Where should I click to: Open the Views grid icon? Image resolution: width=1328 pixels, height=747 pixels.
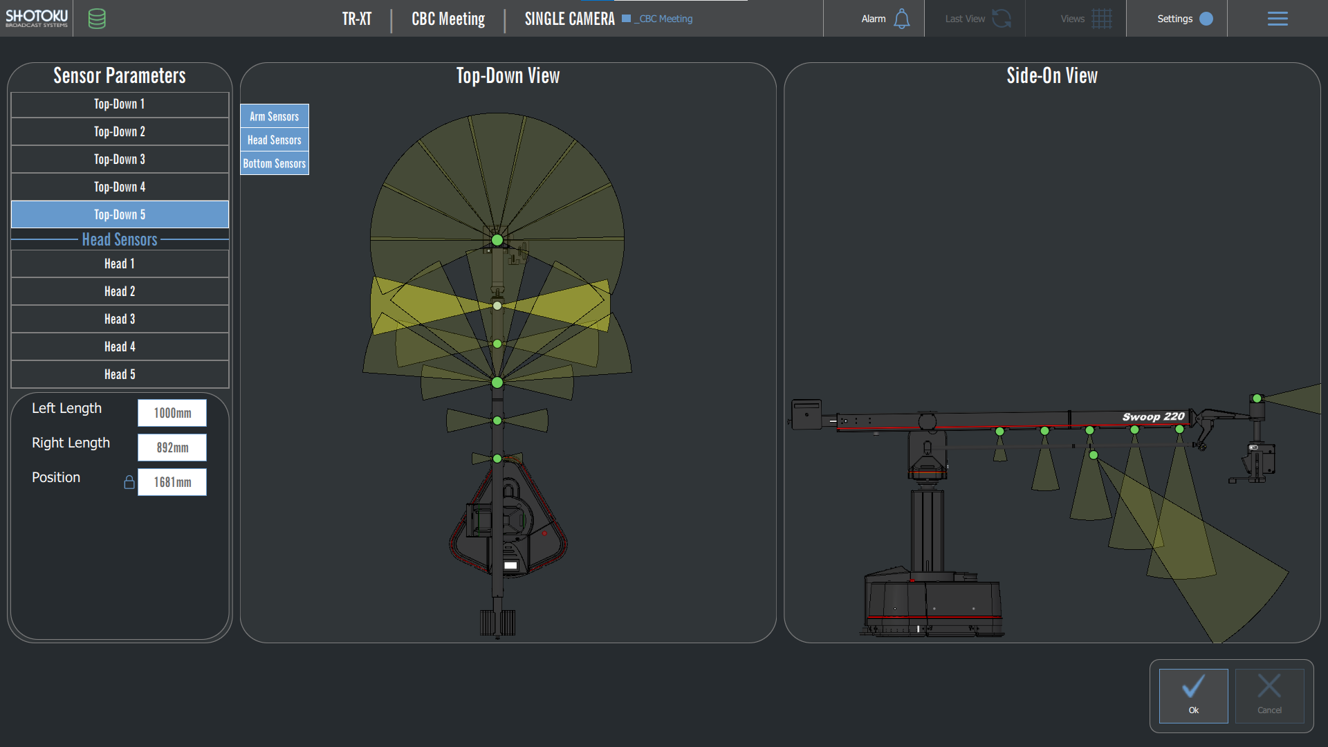[1101, 19]
